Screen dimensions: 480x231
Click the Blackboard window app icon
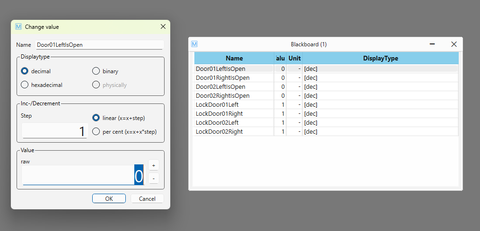(x=194, y=44)
